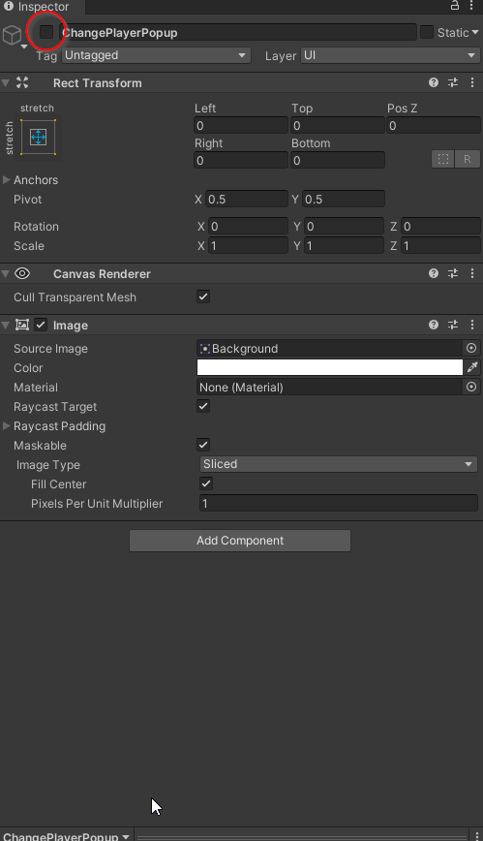Open Rect Transform help reference
This screenshot has height=841, width=483.
(434, 82)
